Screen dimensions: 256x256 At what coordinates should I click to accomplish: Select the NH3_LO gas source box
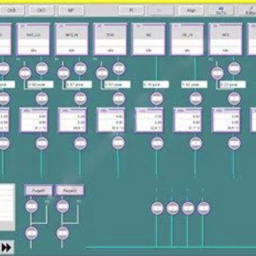tap(33, 39)
